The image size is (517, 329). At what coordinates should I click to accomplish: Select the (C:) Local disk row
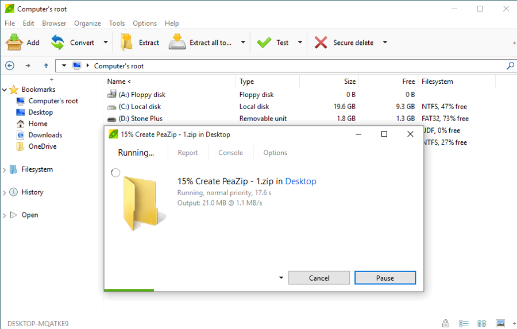(287, 107)
